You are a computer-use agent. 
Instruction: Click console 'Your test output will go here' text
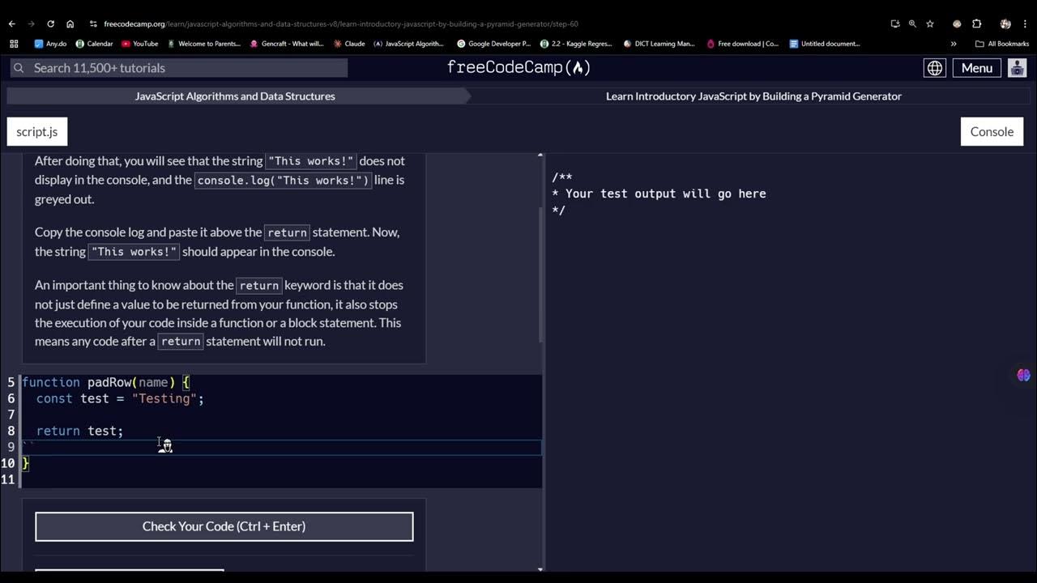[x=666, y=194]
